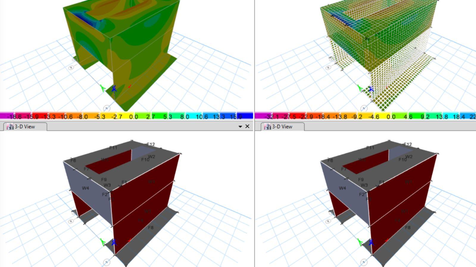Click the -10.6 value on left legend
The width and height of the screenshot is (476, 267).
click(65, 117)
